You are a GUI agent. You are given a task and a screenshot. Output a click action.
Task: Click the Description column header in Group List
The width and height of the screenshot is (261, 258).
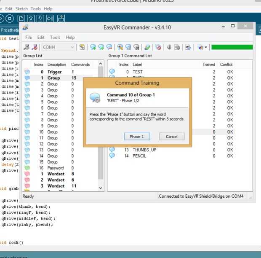point(57,64)
